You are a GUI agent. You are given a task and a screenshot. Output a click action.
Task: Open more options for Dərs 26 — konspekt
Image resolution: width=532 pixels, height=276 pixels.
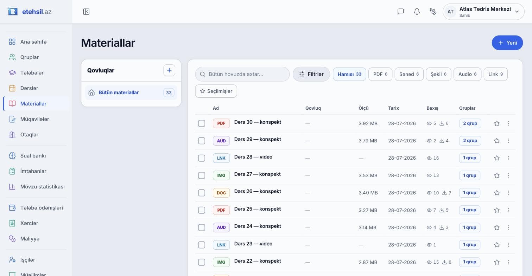(x=508, y=193)
